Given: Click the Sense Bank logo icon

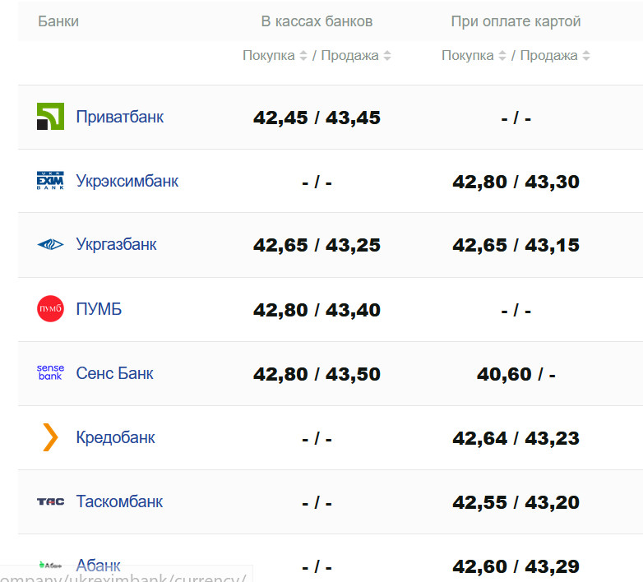Looking at the screenshot, I should [x=50, y=373].
